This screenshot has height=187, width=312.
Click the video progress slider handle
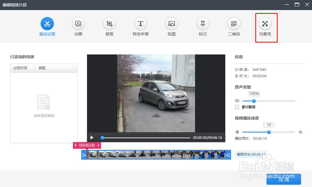(x=102, y=138)
